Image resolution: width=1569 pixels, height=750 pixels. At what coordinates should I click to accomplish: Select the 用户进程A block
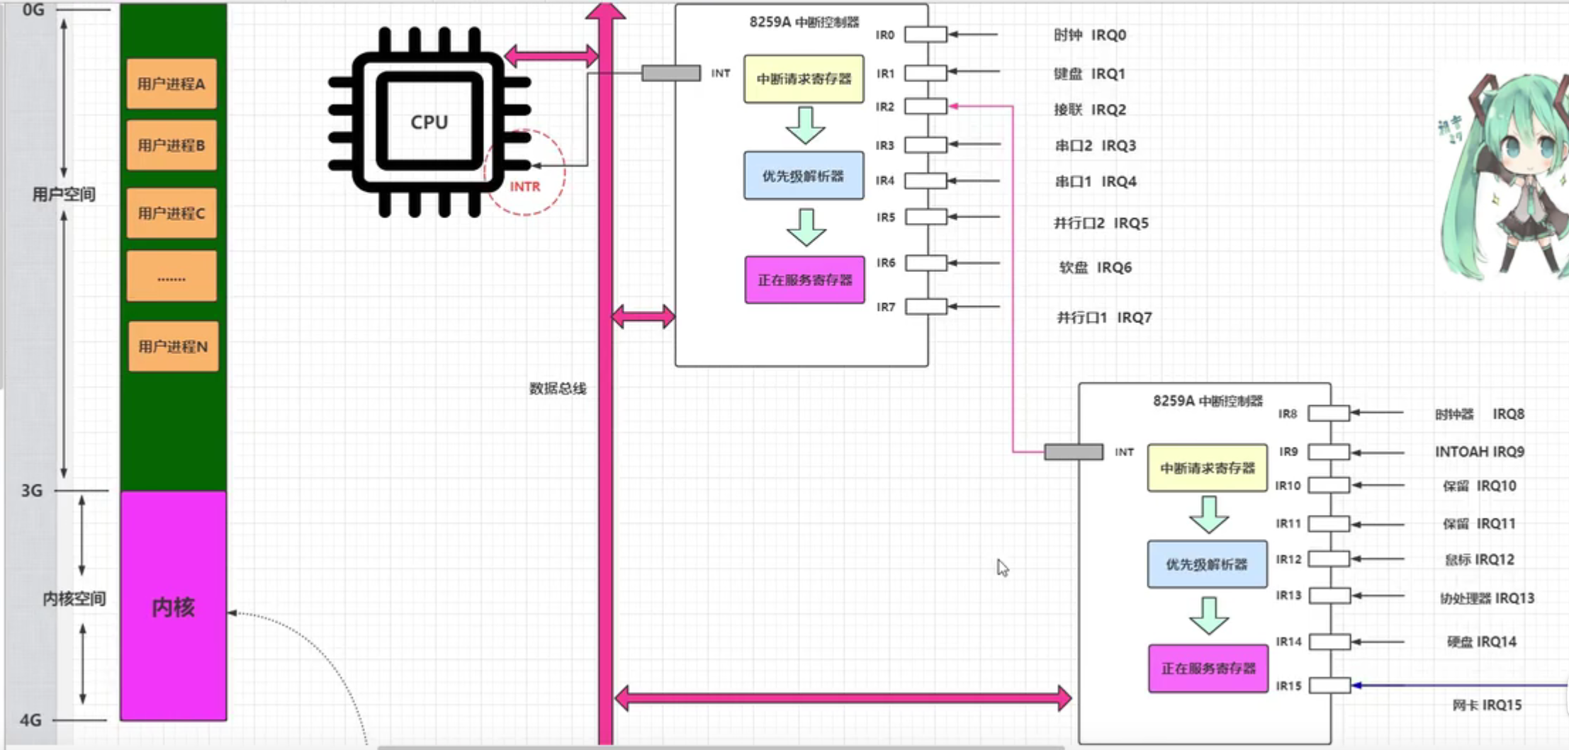point(171,84)
